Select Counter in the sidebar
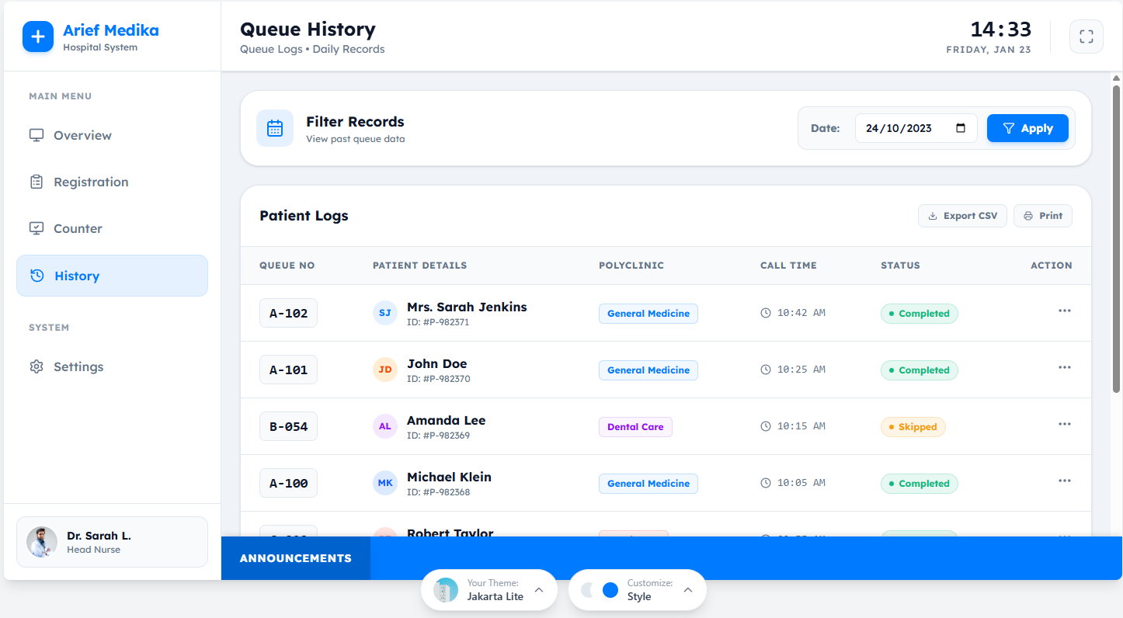Image resolution: width=1123 pixels, height=618 pixels. pos(78,228)
